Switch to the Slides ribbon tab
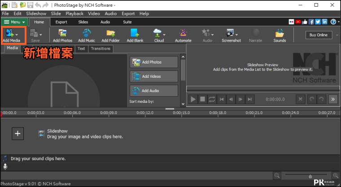Image resolution: width=341 pixels, height=187 pixels. tap(83, 22)
